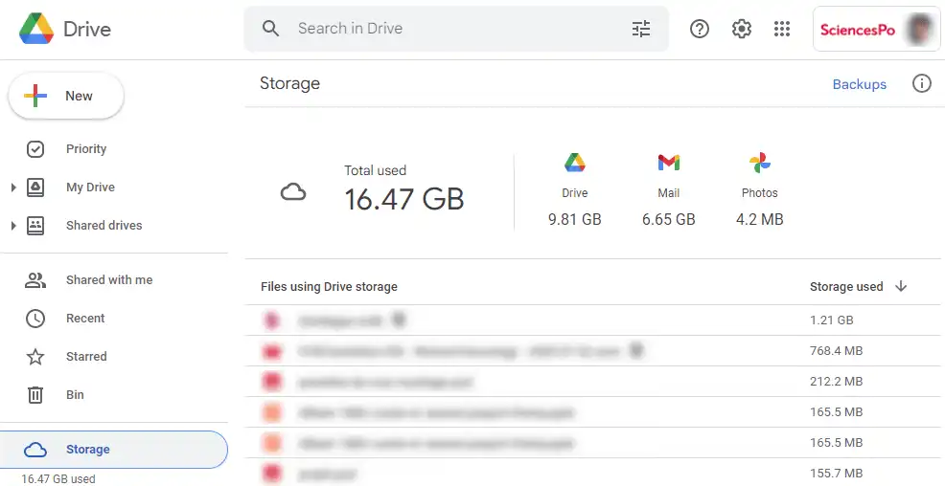Expand the Shared drives tree arrow
The height and width of the screenshot is (486, 945).
13,226
